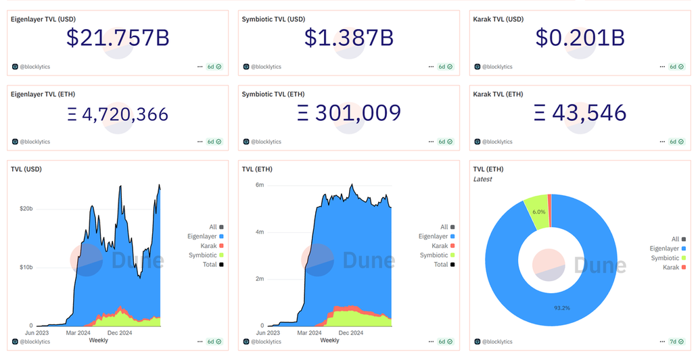Viewport: 698px width, 356px height.
Task: Click blocklytics avatar icon on Karak TVL (ETH) card
Action: pos(478,142)
